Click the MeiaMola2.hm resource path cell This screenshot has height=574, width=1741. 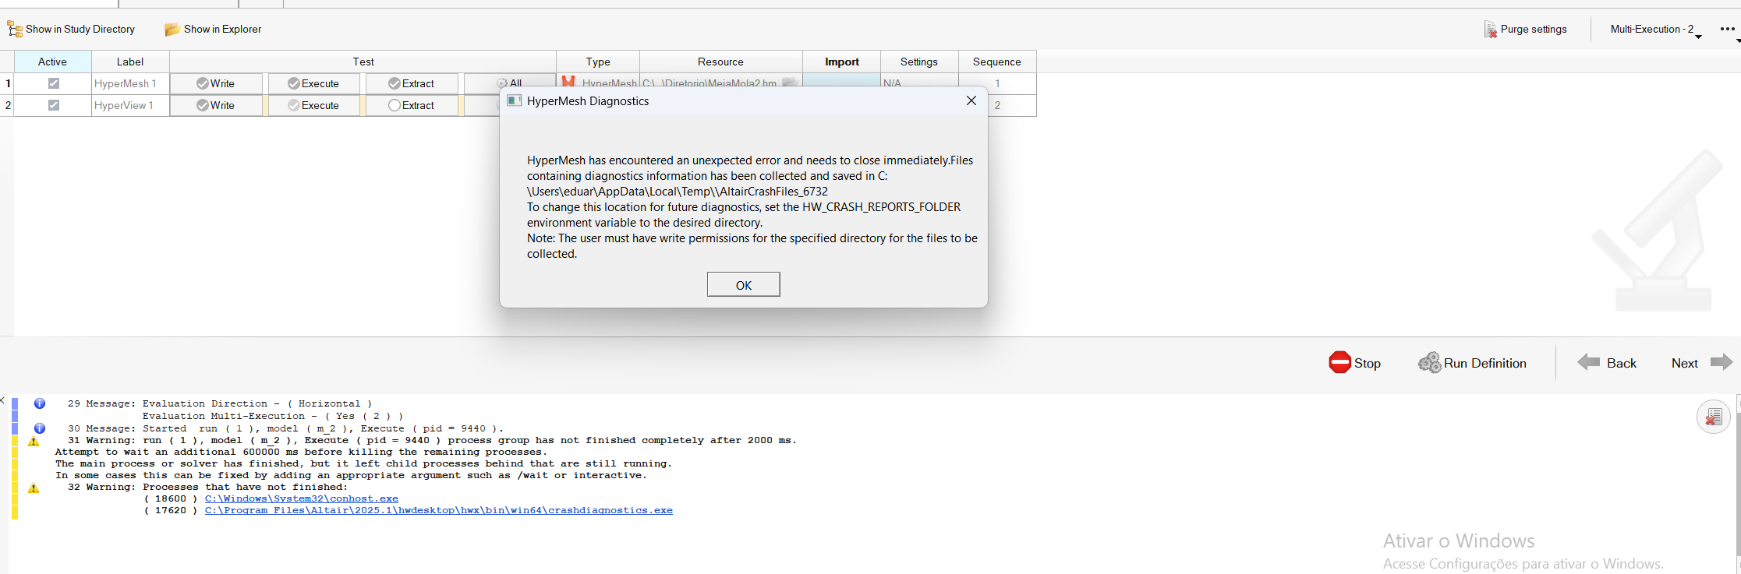coord(710,82)
